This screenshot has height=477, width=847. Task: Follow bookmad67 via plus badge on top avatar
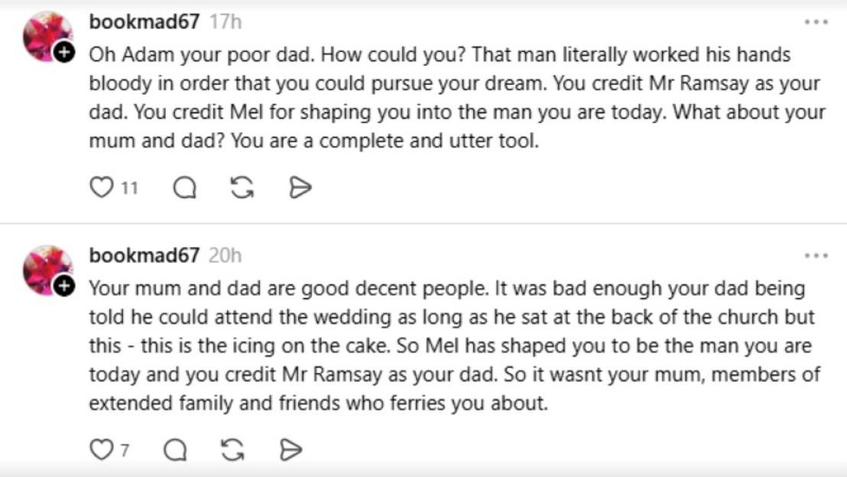[65, 53]
